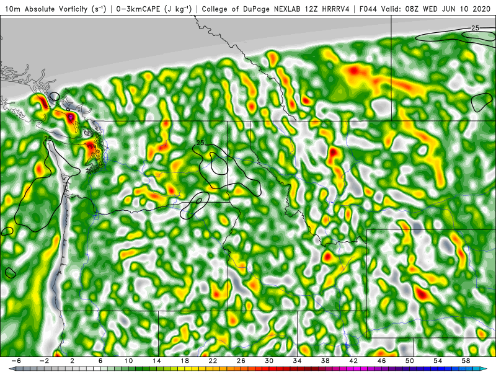The height and width of the screenshot is (372, 496).
Task: Click the '14' color bar label
Action: (x=157, y=361)
